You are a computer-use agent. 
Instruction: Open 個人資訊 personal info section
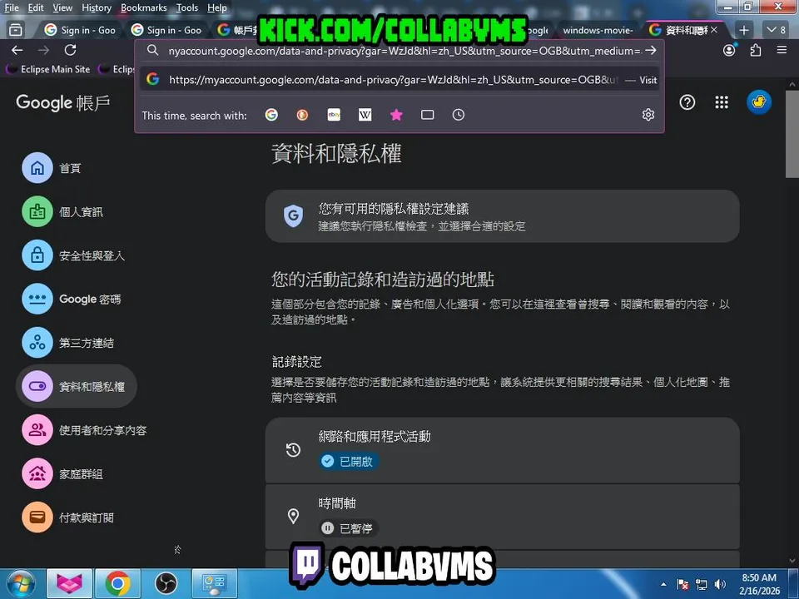tap(62, 211)
